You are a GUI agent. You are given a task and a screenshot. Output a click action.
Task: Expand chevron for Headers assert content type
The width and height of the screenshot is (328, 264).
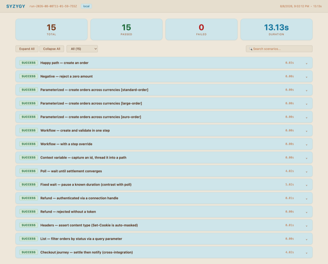[306, 226]
